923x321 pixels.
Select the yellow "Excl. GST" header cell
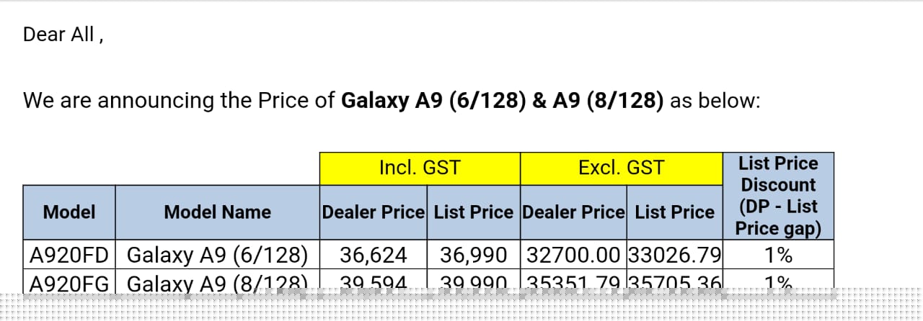(621, 168)
